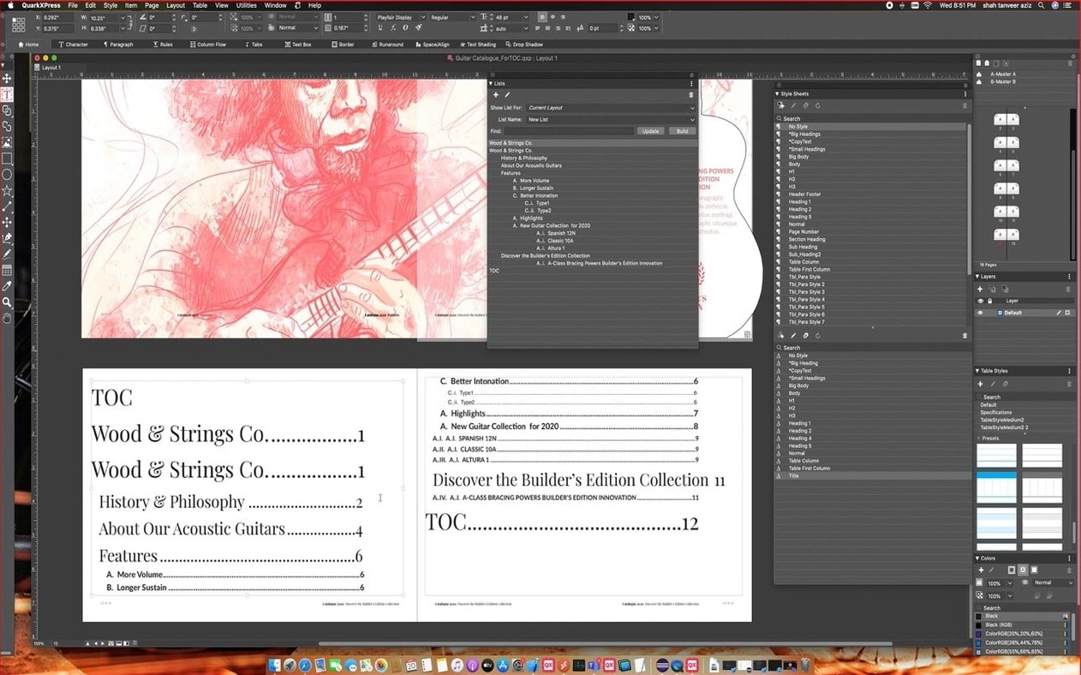Click the Update button in Lists panel
The height and width of the screenshot is (675, 1081).
(x=651, y=131)
